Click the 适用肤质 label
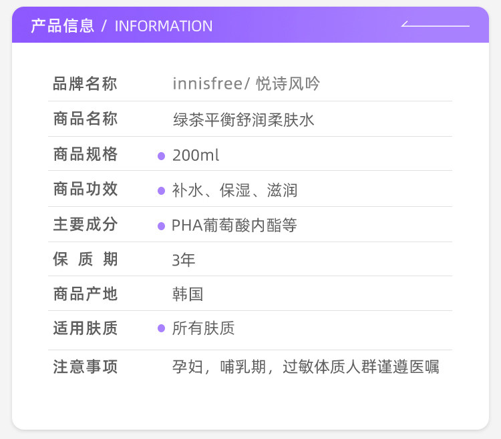 [x=85, y=328]
